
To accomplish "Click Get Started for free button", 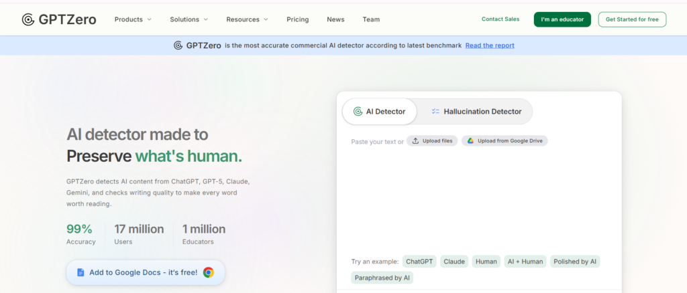I will [x=632, y=19].
